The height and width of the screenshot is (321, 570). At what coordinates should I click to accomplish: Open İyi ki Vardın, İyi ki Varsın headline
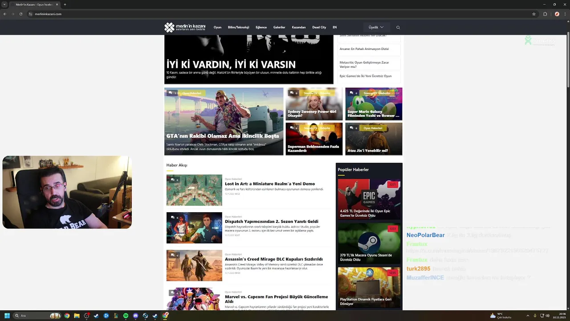click(231, 65)
